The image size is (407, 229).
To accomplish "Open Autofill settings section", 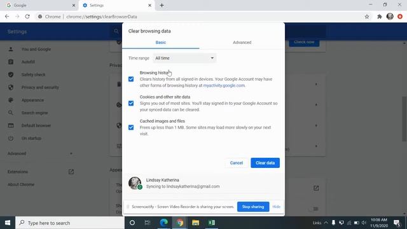I will click(x=28, y=62).
